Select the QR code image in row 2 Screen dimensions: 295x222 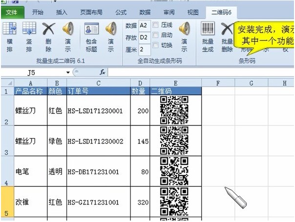[174, 110]
